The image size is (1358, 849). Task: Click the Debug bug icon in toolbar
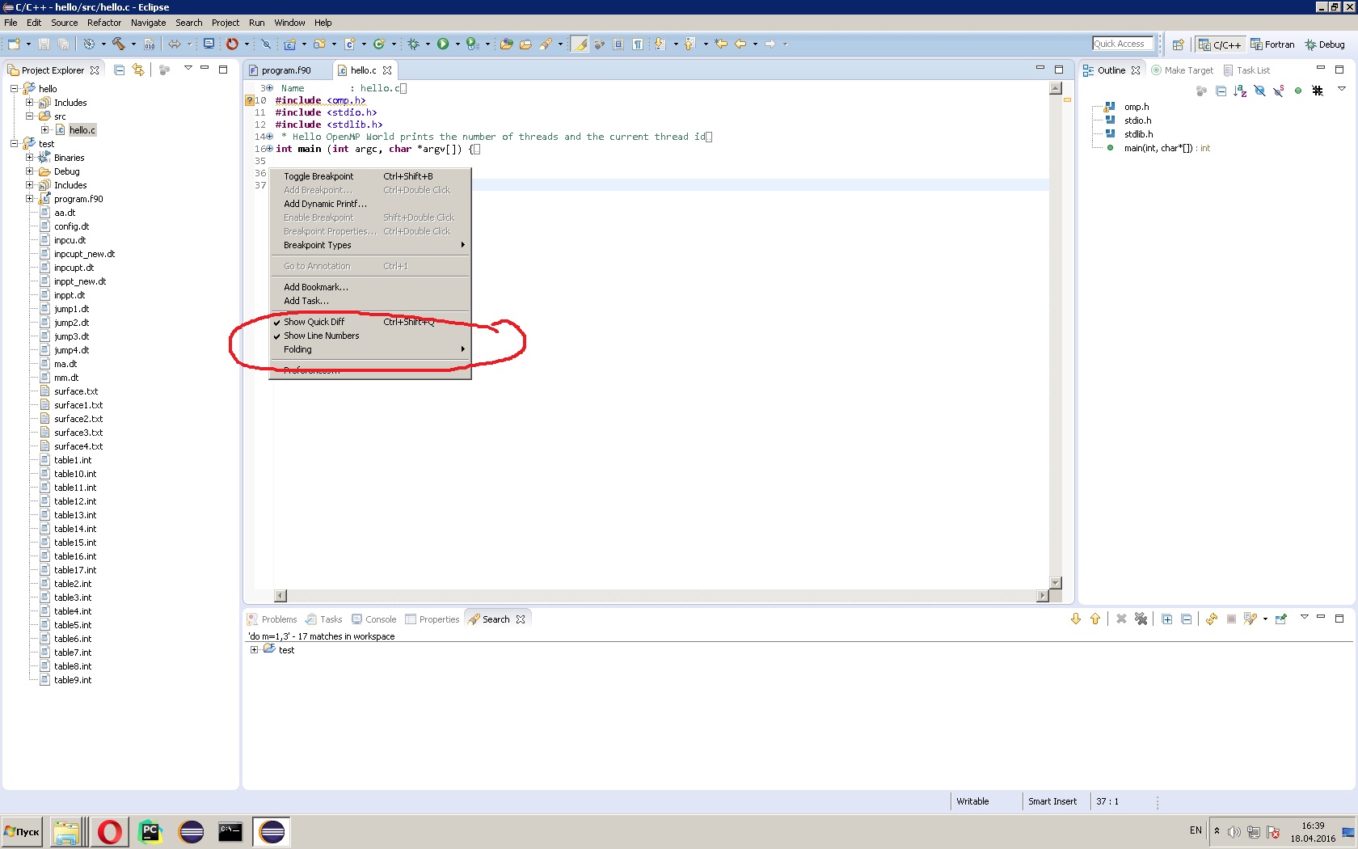tap(414, 44)
